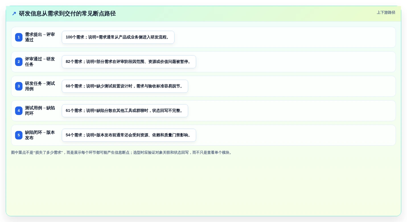Click the 上下游路径 label
This screenshot has height=222, width=407.
(x=386, y=13)
